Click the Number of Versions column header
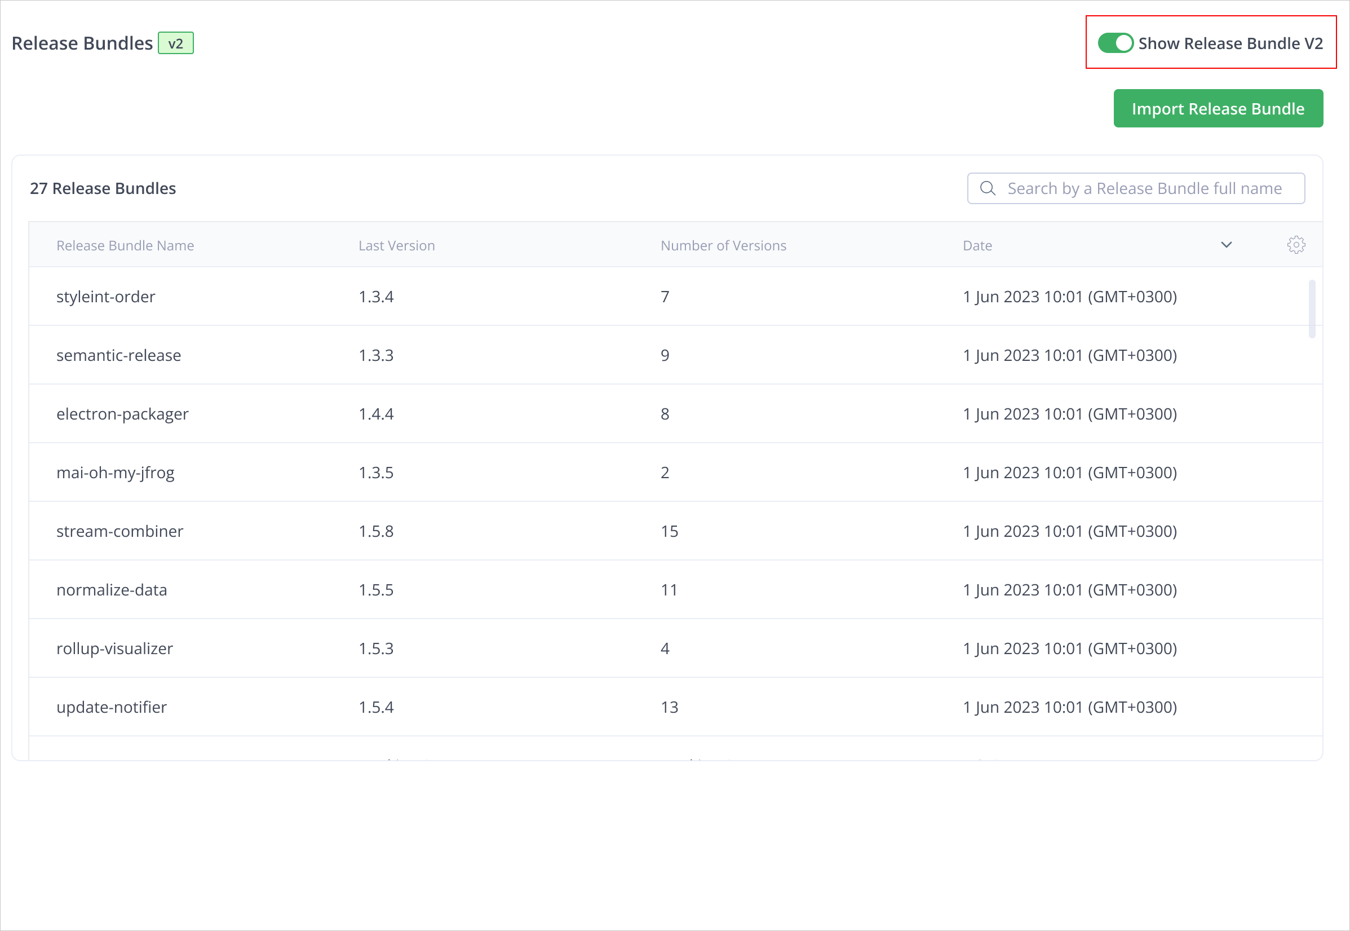 click(x=723, y=246)
